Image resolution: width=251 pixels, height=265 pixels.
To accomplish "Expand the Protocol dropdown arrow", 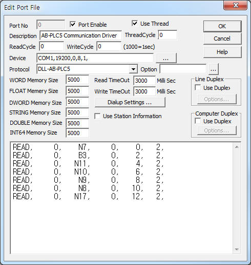I will pos(133,69).
